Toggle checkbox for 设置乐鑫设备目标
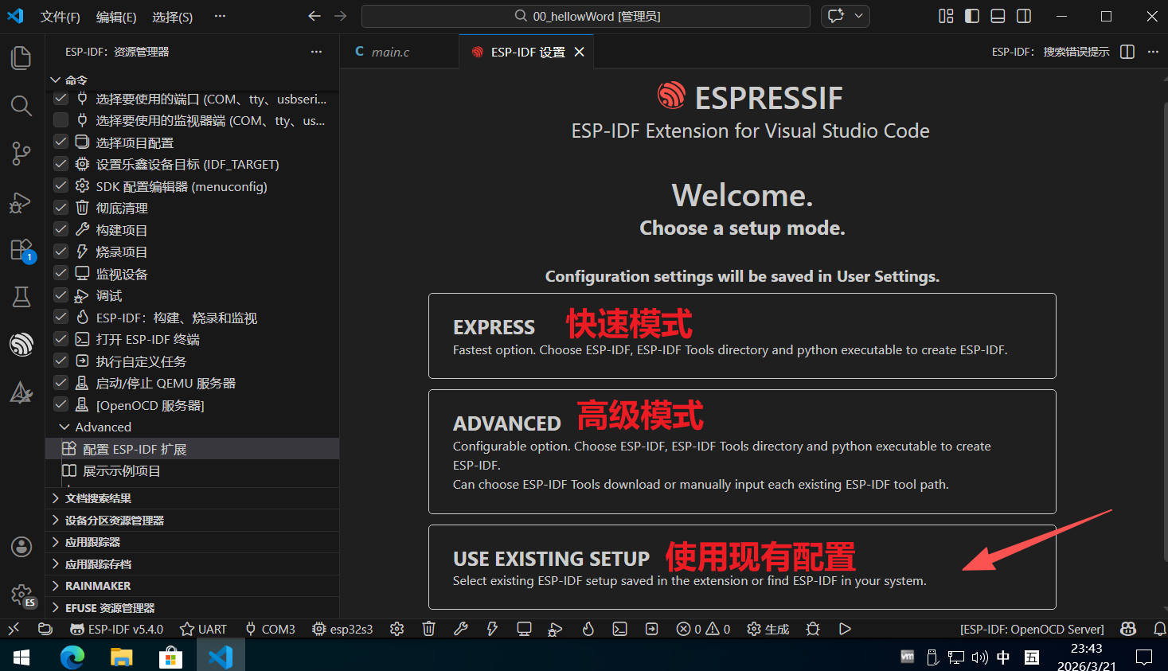The height and width of the screenshot is (671, 1168). coord(61,164)
